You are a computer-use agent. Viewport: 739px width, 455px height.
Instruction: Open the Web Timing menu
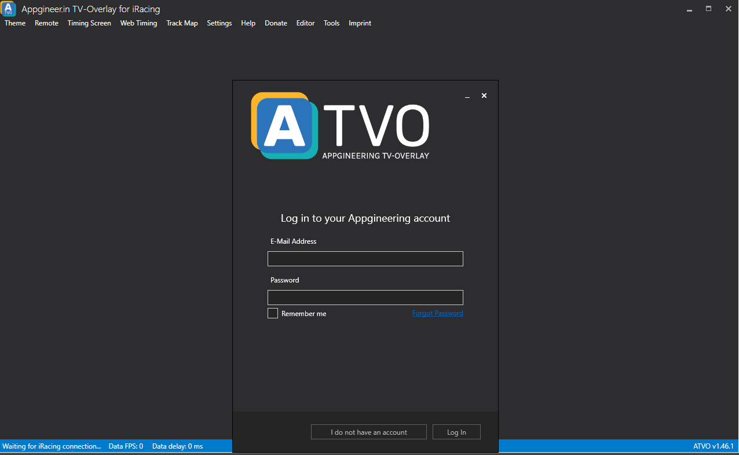pyautogui.click(x=138, y=23)
